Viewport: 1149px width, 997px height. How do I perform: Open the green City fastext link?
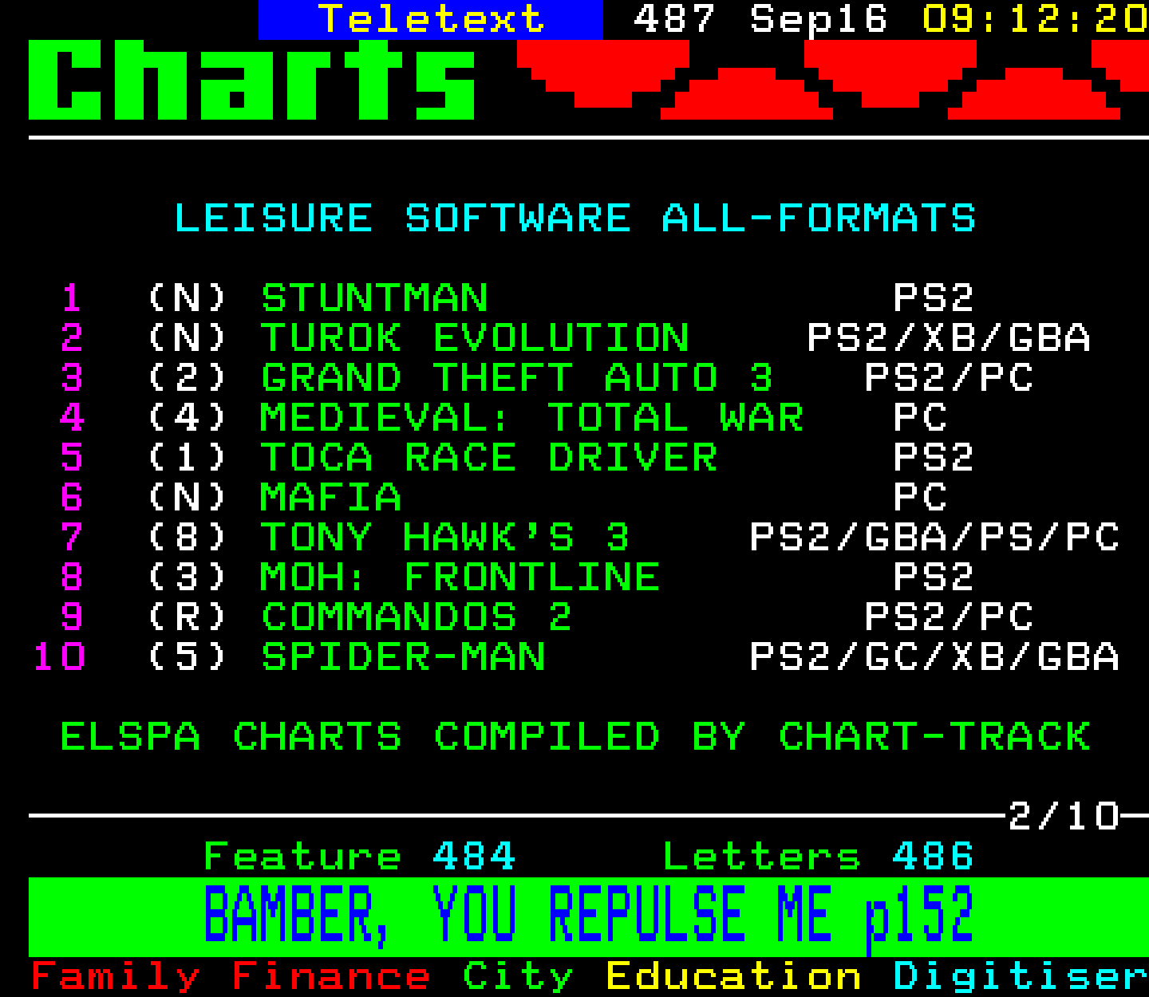[x=518, y=977]
